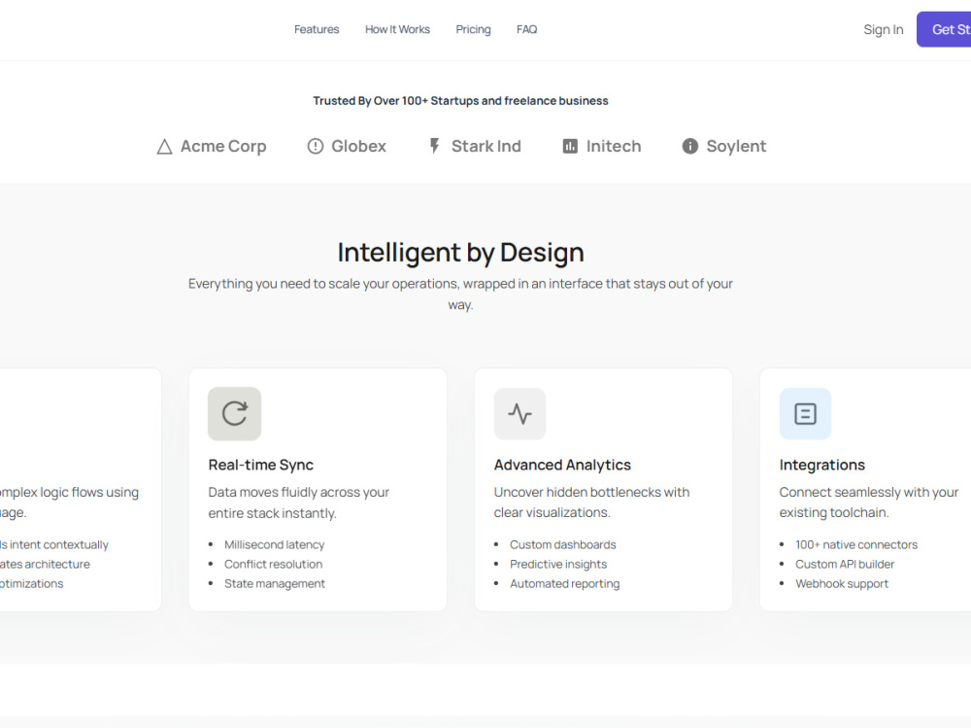Viewport: 971px width, 728px height.
Task: Open the Pricing nav link
Action: [473, 29]
